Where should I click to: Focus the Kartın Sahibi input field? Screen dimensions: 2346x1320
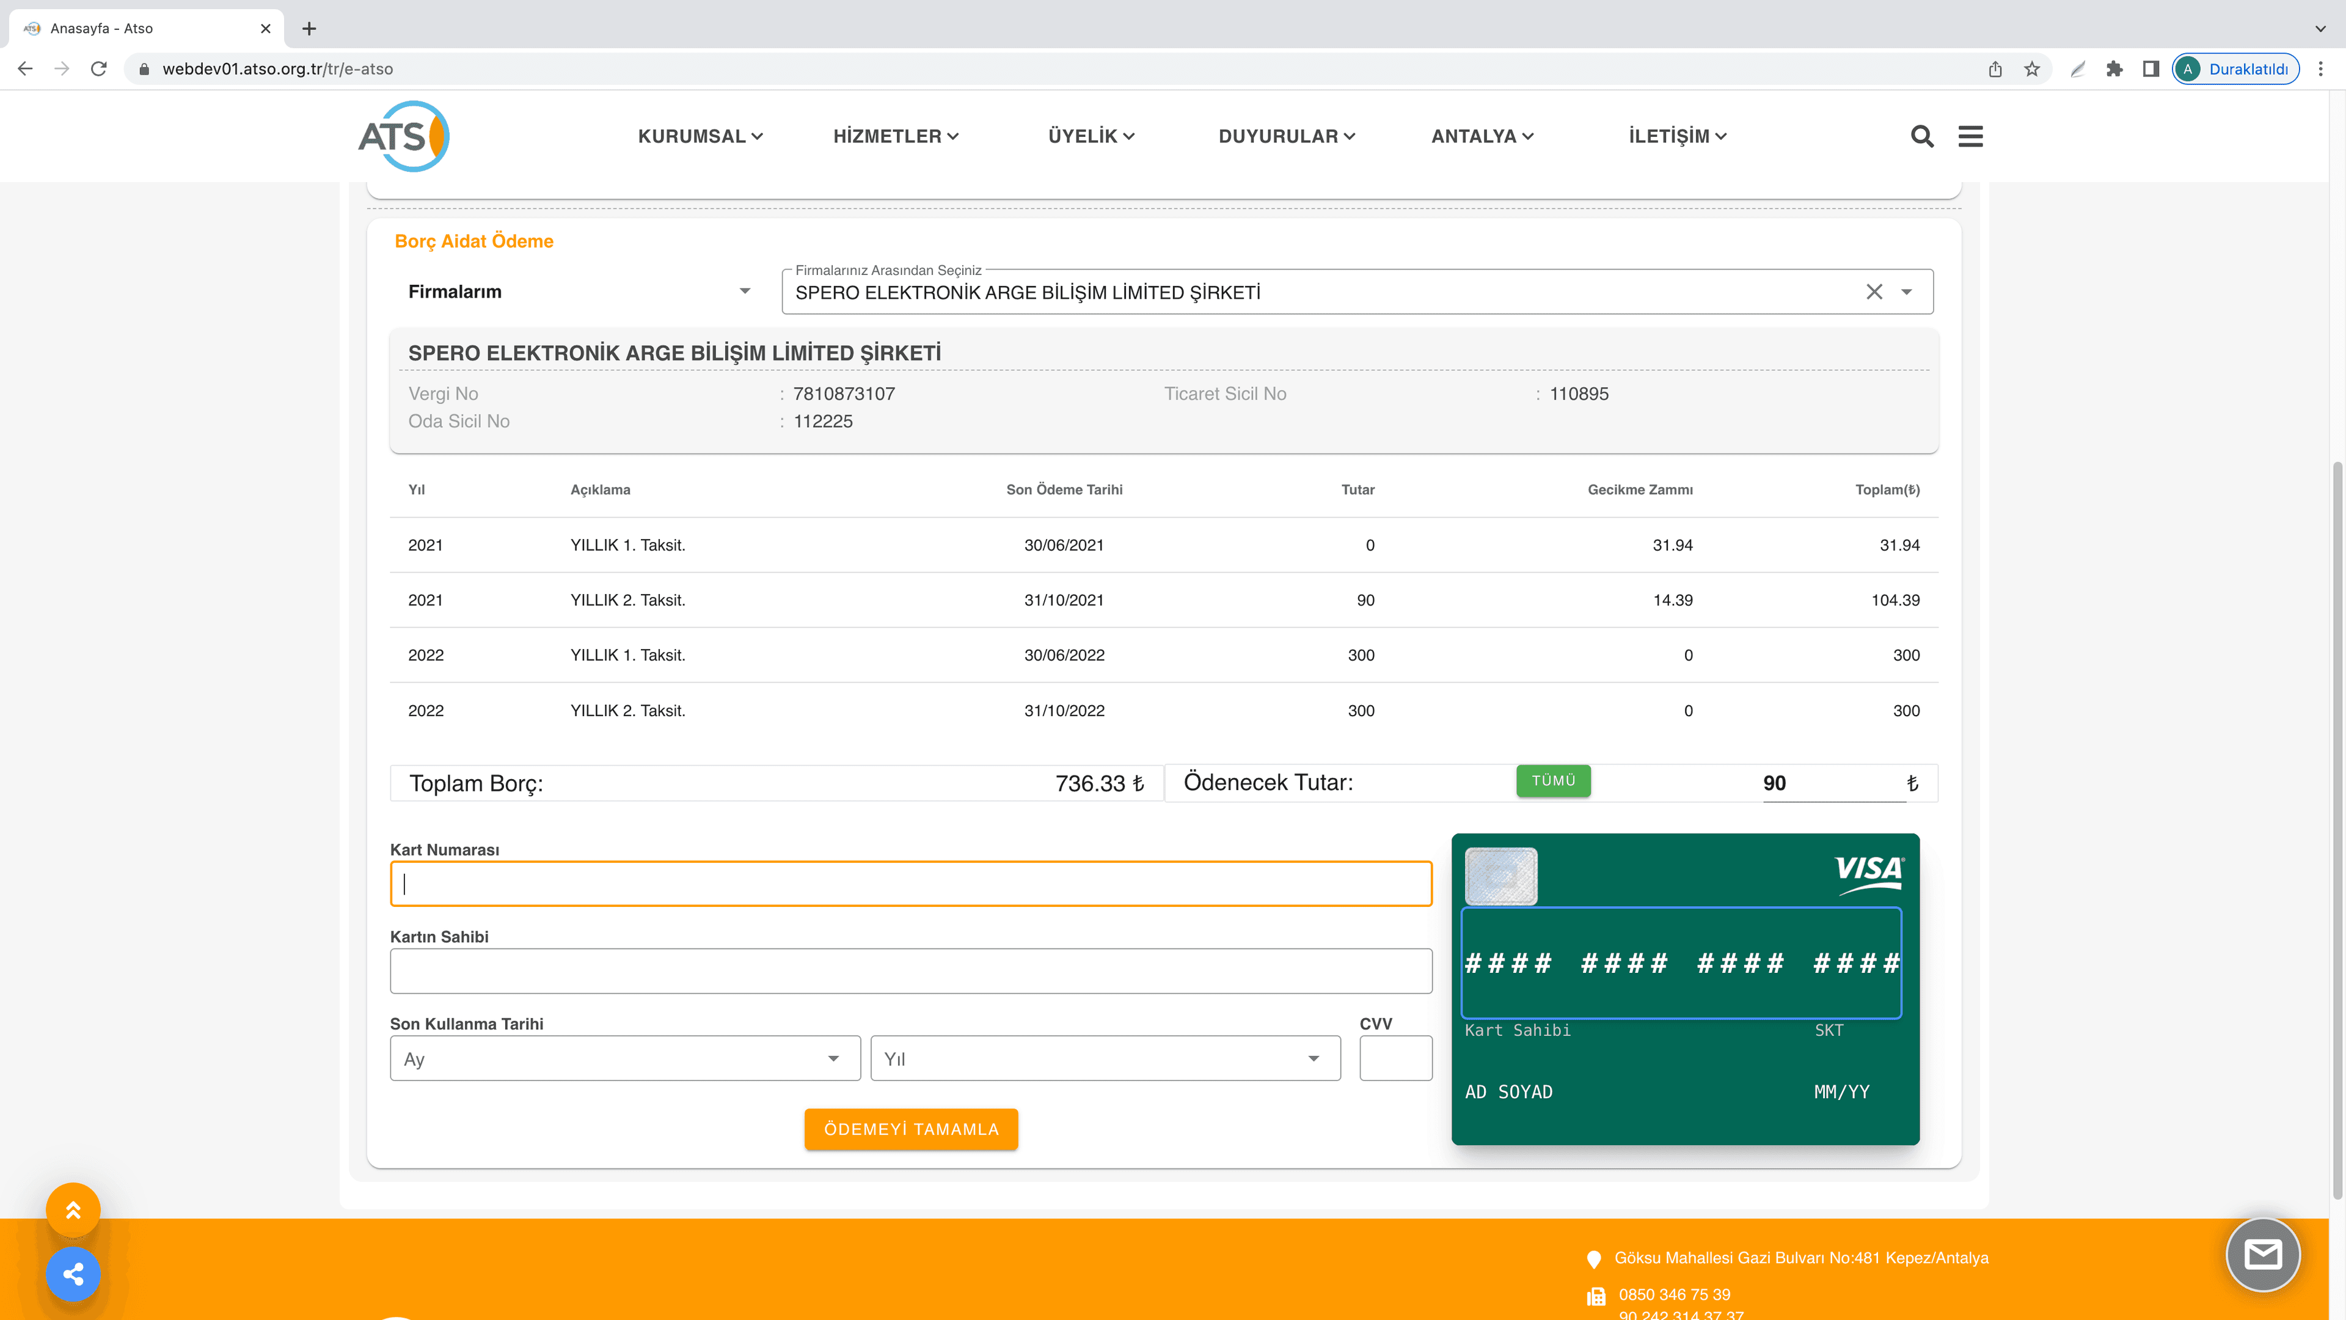(911, 971)
